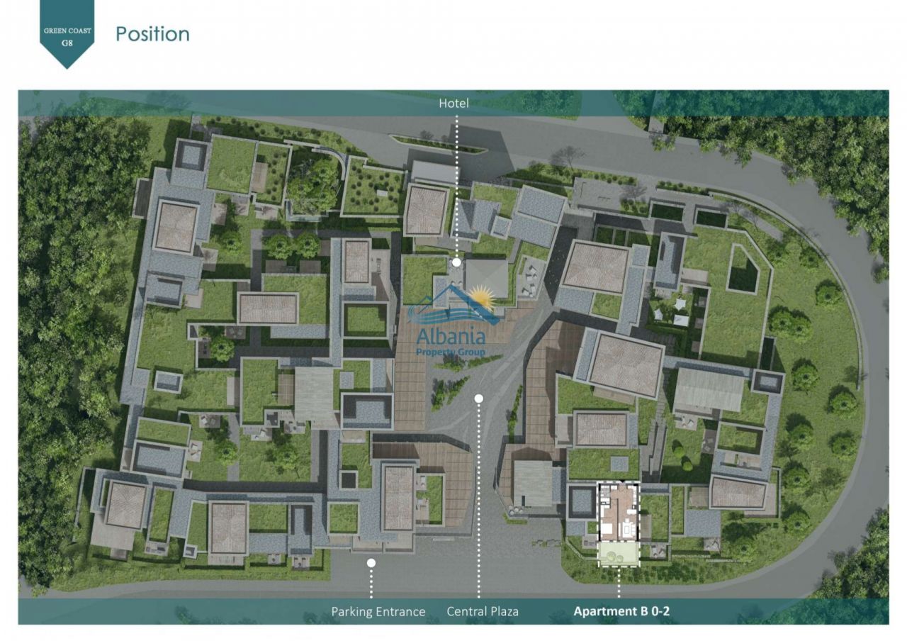Select the apartment's light green terrace
Image resolution: width=907 pixels, height=641 pixels.
click(619, 553)
